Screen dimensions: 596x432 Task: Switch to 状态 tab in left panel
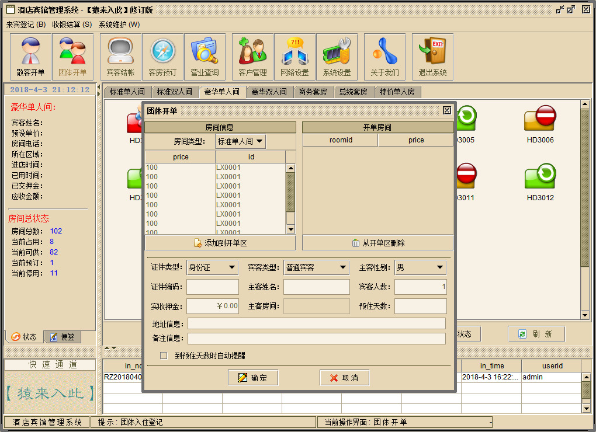[x=25, y=337]
